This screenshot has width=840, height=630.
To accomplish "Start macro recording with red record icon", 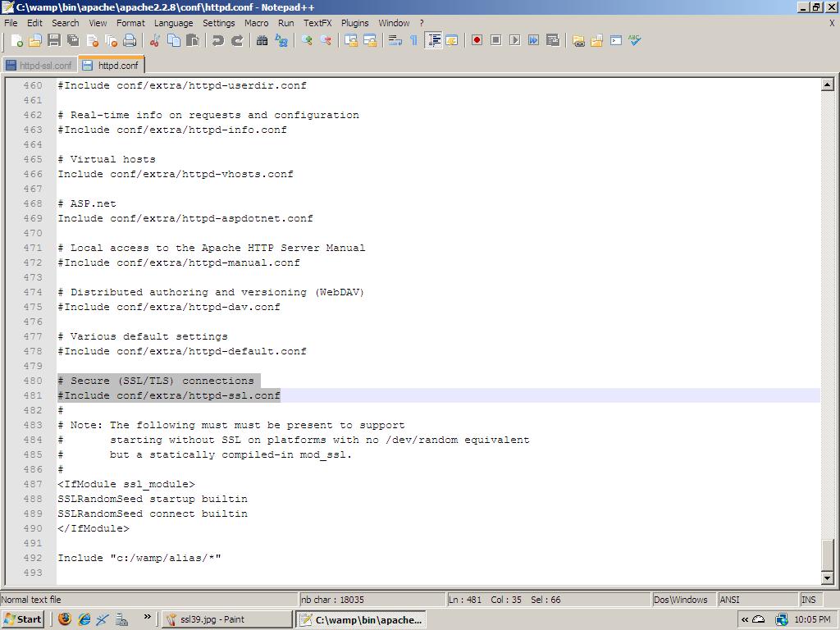I will tap(477, 40).
